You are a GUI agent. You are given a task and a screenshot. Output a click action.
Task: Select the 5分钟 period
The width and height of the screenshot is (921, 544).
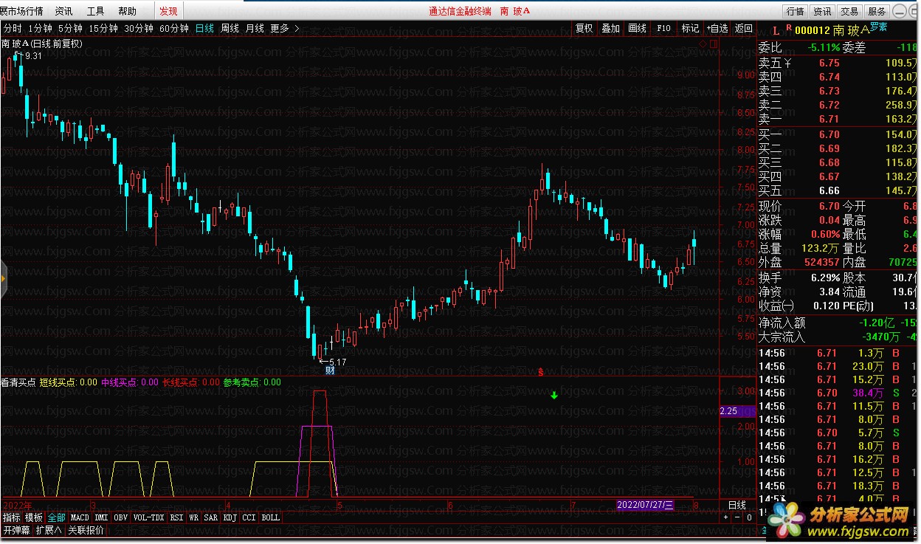(70, 28)
